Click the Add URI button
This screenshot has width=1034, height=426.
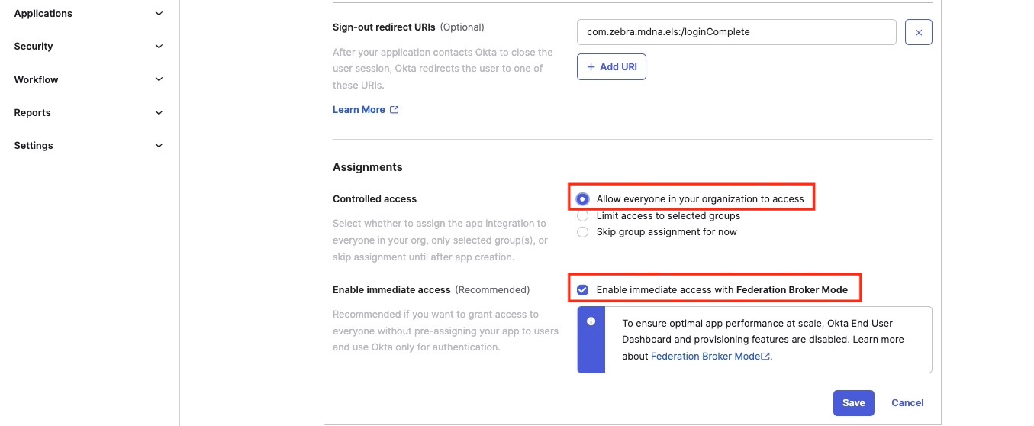(611, 67)
